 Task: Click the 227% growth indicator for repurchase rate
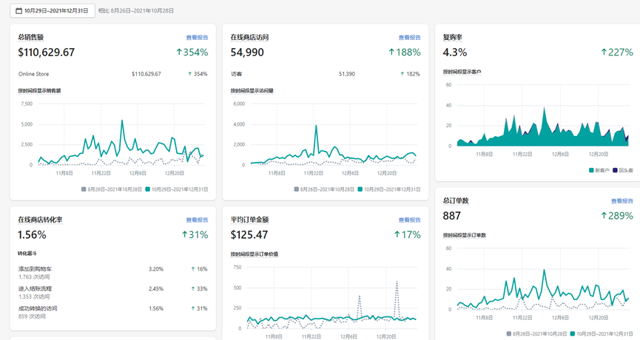pos(617,52)
